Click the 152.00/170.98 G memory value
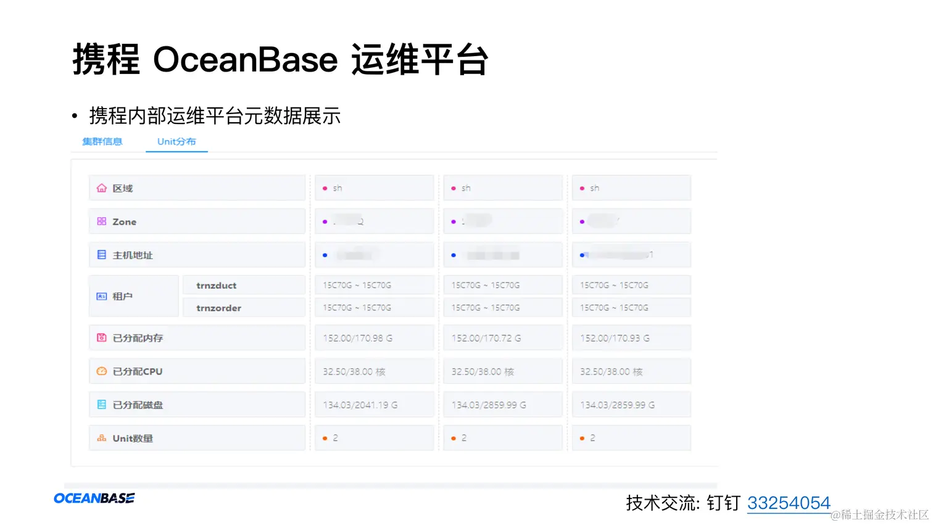Viewport: 933px width, 525px height. click(358, 338)
